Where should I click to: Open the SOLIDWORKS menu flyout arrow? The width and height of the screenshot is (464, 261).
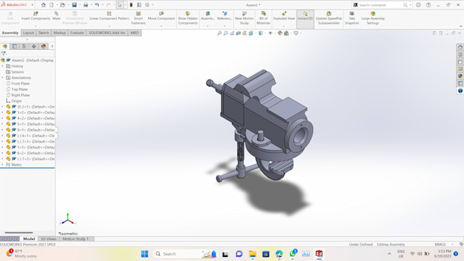(32, 5)
